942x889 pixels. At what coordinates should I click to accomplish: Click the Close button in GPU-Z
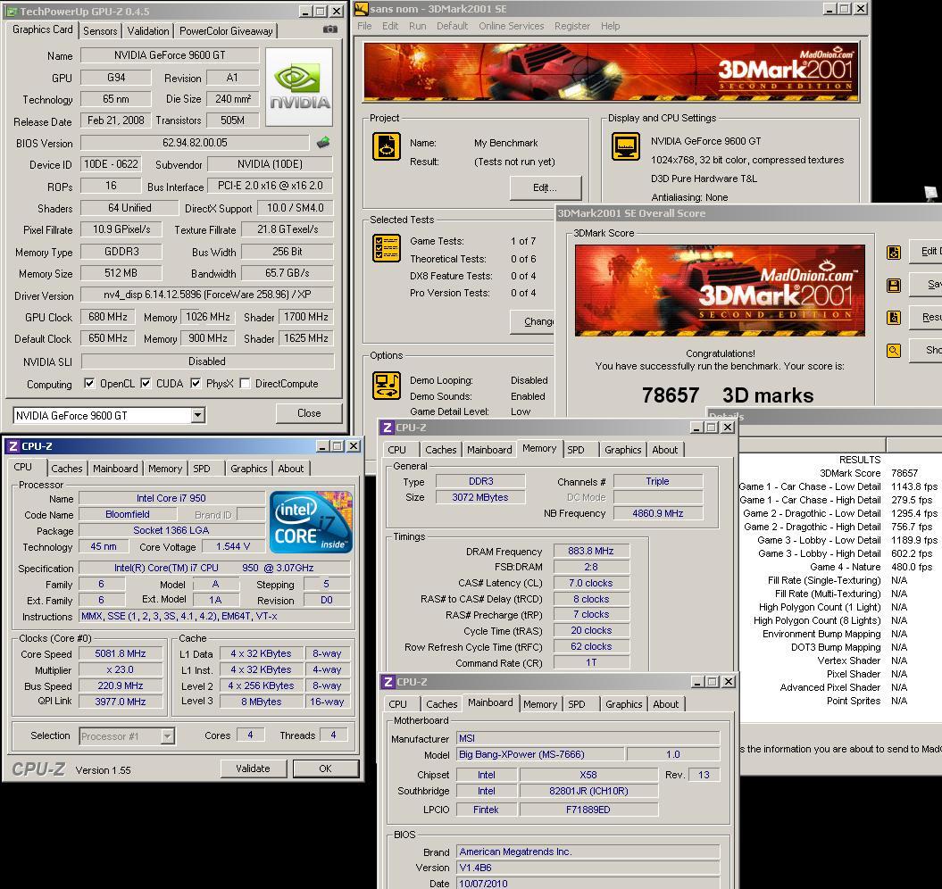[x=309, y=413]
